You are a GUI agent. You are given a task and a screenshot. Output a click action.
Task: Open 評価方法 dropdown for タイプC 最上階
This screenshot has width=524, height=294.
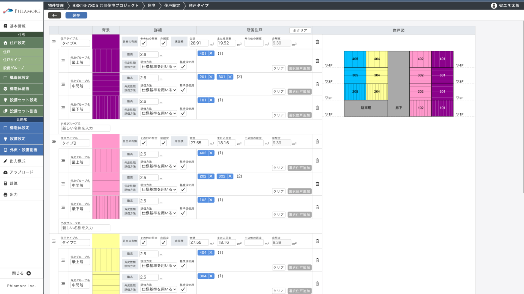click(x=159, y=266)
